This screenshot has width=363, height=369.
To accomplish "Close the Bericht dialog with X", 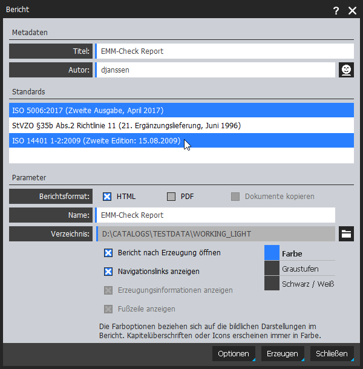I will (352, 11).
